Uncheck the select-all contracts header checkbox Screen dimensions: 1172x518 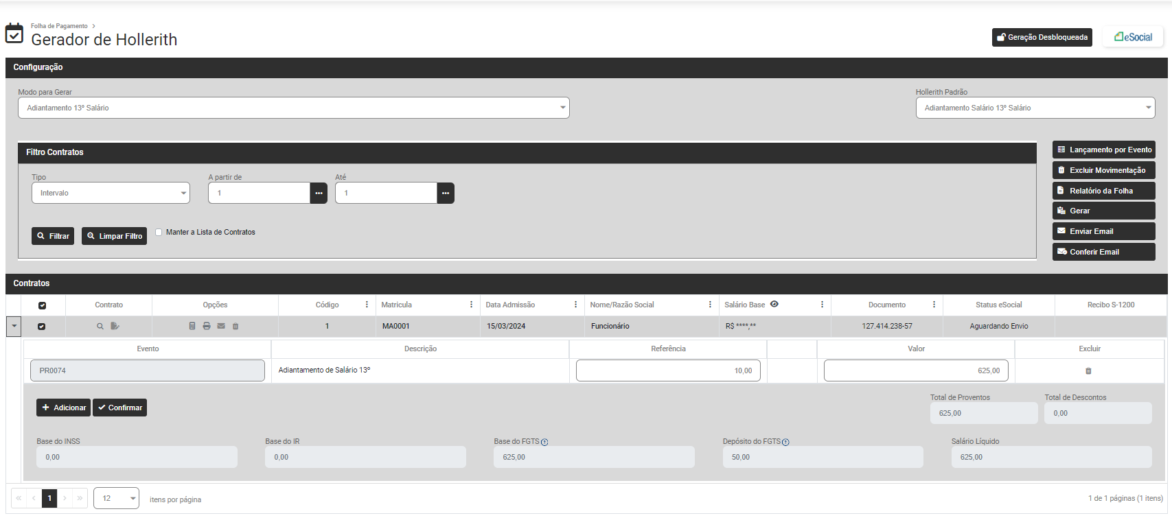[42, 305]
